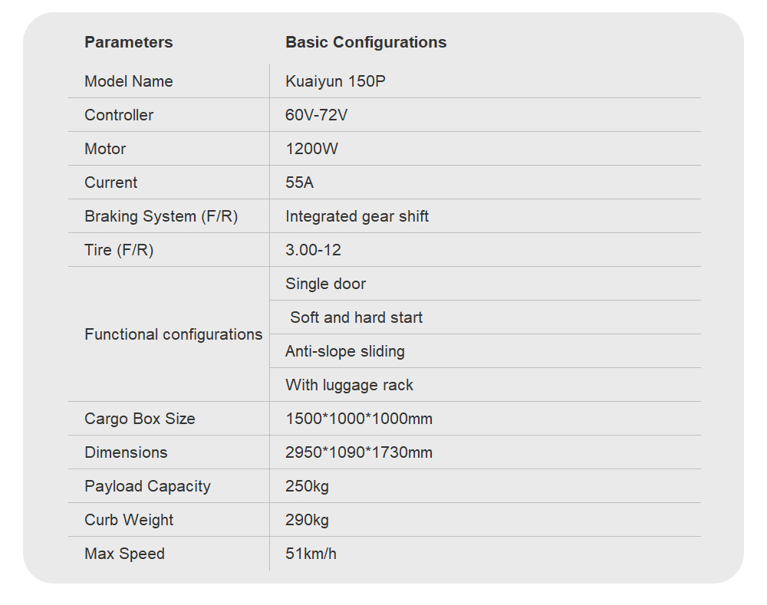Viewport: 767px width, 605px height.
Task: Click the With luggage rack entry
Action: (x=349, y=385)
